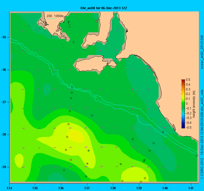The width and height of the screenshot is (204, 191).
Task: Click the 135 longitude axis label
Action: pos(35,188)
